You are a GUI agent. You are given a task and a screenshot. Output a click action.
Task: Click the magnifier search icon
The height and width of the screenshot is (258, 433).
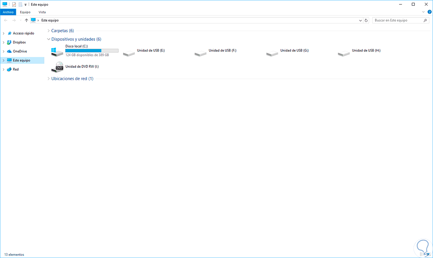(x=425, y=21)
